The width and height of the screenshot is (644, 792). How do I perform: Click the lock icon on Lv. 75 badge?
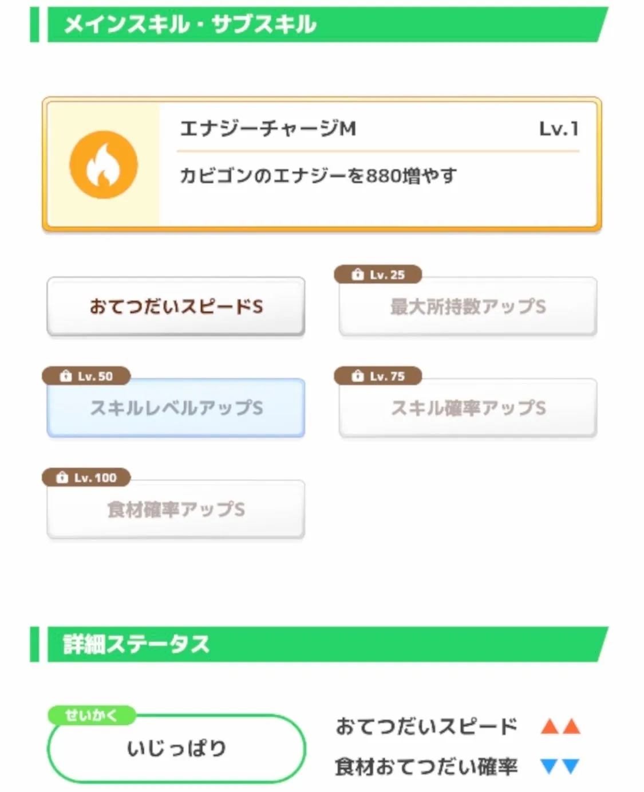[358, 376]
